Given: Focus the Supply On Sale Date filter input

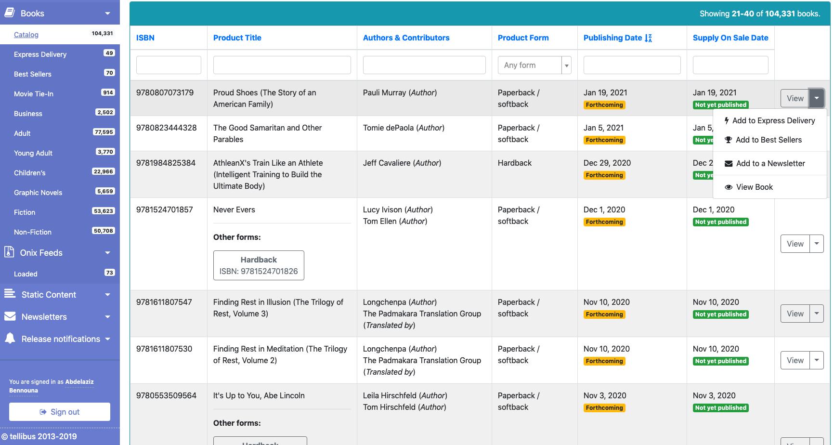Looking at the screenshot, I should click(730, 65).
